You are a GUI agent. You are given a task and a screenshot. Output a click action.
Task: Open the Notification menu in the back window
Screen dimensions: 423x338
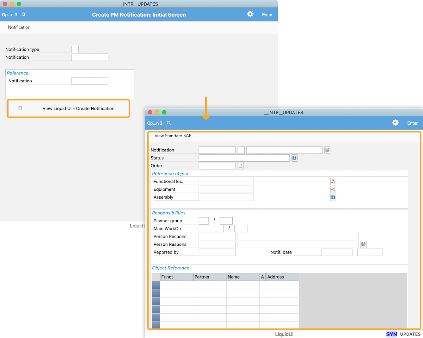pyautogui.click(x=19, y=27)
